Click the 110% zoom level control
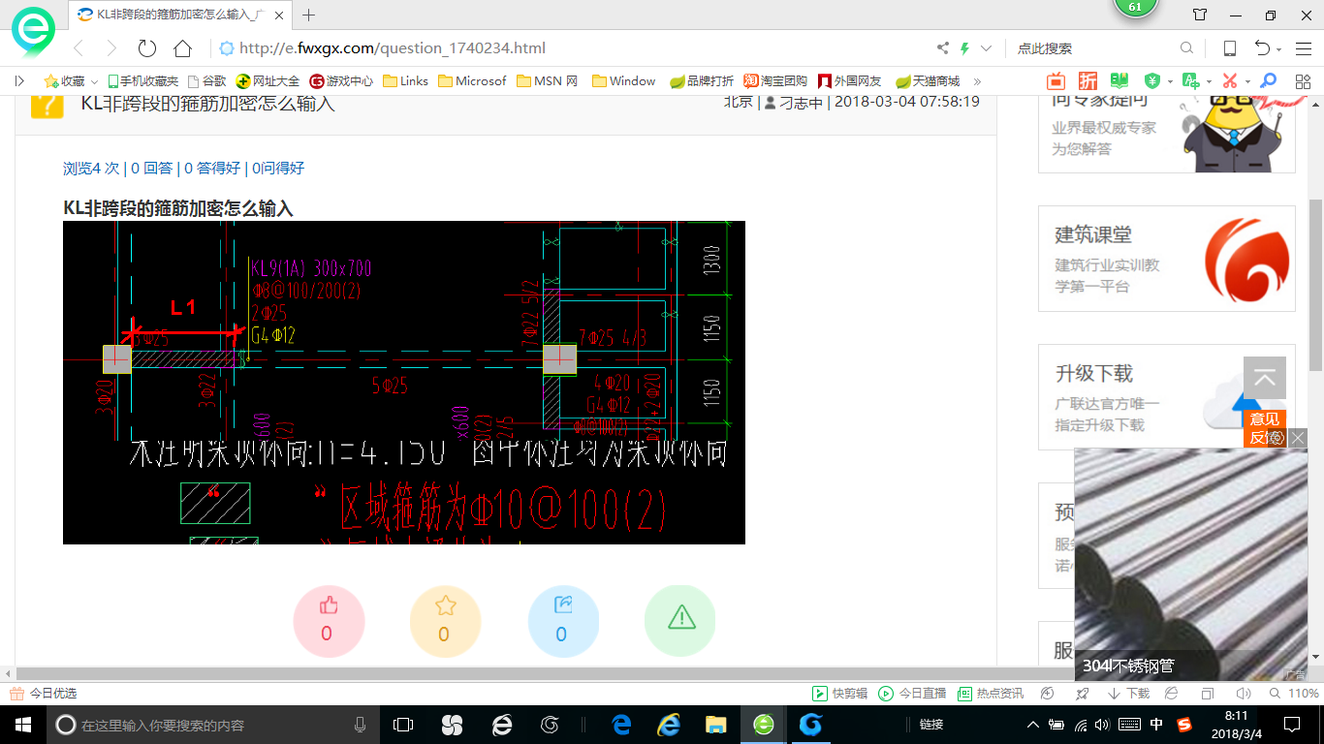 point(1295,694)
